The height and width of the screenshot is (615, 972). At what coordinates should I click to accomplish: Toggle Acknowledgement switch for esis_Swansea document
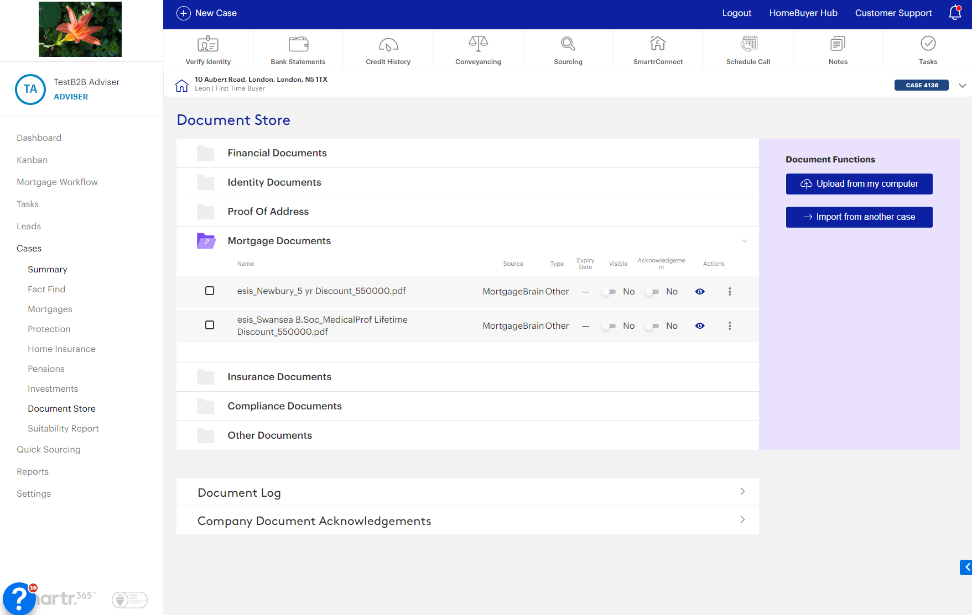pos(652,326)
